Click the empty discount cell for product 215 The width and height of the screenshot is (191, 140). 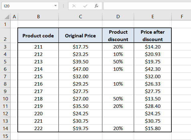pyautogui.click(x=118, y=76)
